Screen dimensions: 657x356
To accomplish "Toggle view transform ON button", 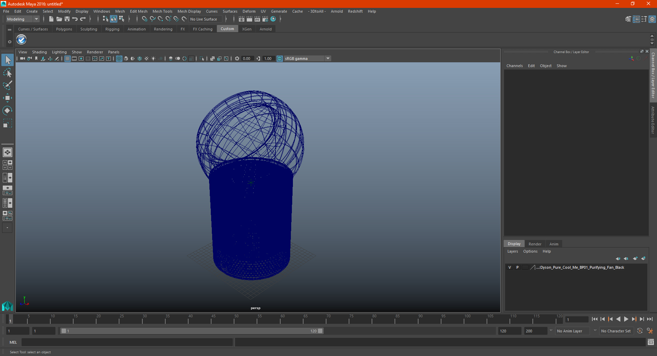I will [280, 59].
